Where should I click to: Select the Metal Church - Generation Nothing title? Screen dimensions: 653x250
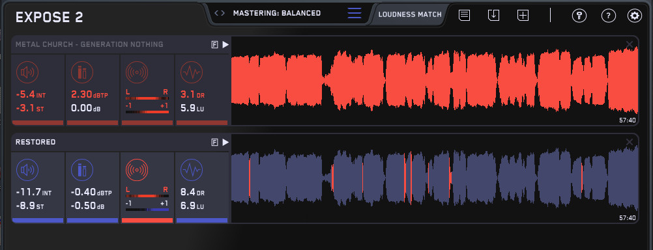(89, 44)
